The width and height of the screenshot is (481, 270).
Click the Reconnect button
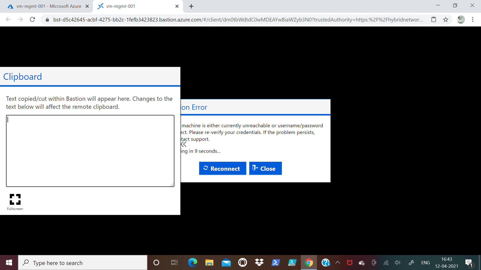(x=222, y=168)
